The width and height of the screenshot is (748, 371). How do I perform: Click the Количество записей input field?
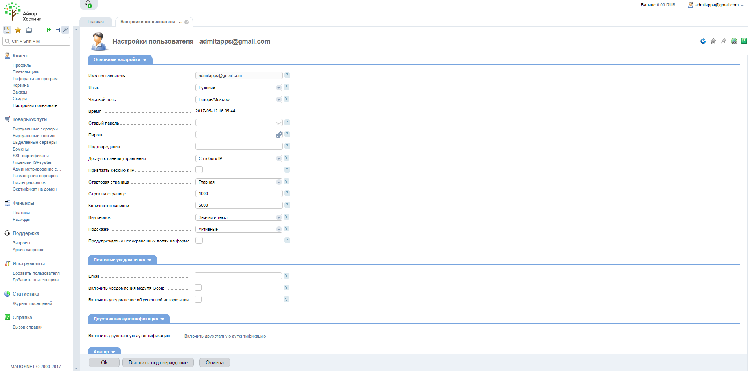pos(239,205)
